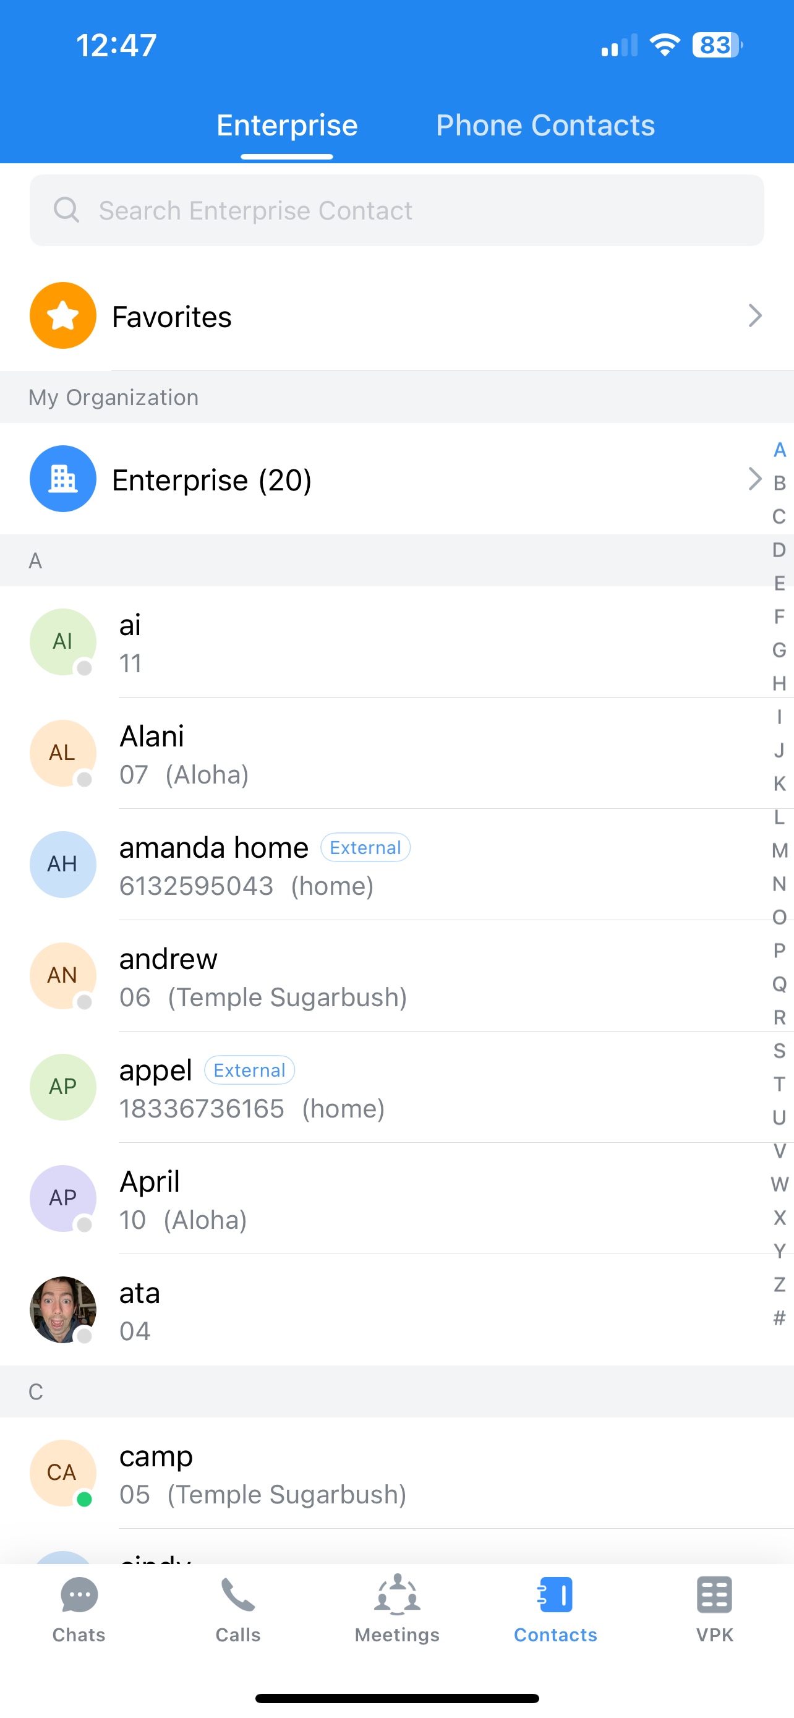Viewport: 794px width, 1718px height.
Task: Tap the orange Favorites star icon
Action: [x=62, y=315]
